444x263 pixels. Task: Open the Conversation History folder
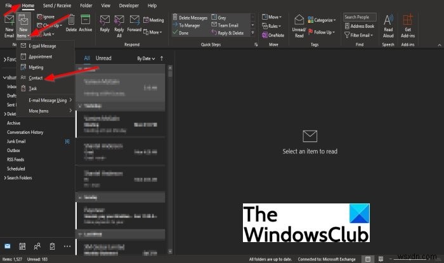tap(25, 132)
